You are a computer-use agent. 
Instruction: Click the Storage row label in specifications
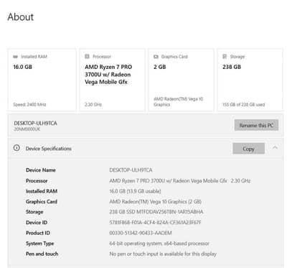pos(34,212)
